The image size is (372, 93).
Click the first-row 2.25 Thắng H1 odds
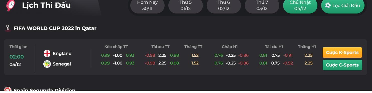(308, 55)
